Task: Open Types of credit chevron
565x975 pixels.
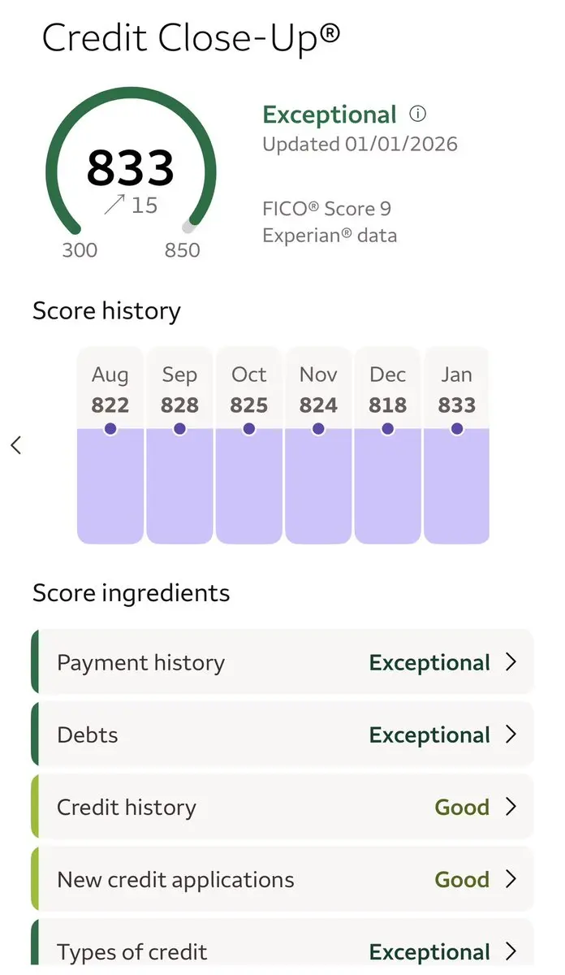Action: pyautogui.click(x=511, y=951)
